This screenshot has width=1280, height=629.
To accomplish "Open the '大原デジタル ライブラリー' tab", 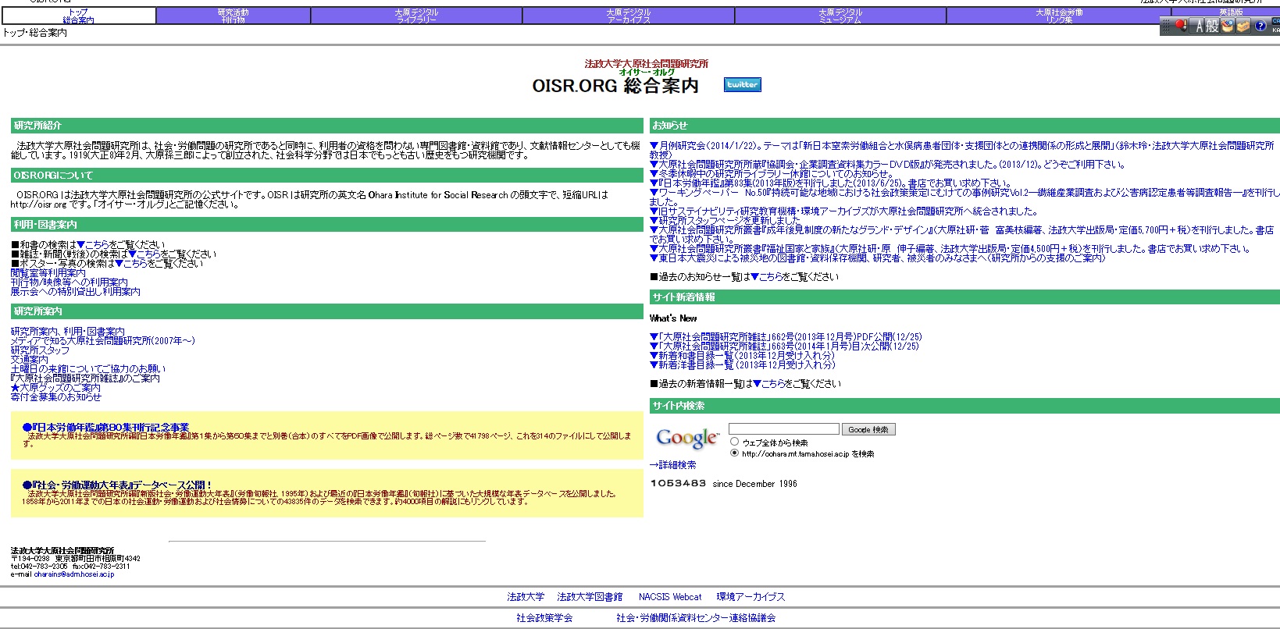I will tap(416, 16).
